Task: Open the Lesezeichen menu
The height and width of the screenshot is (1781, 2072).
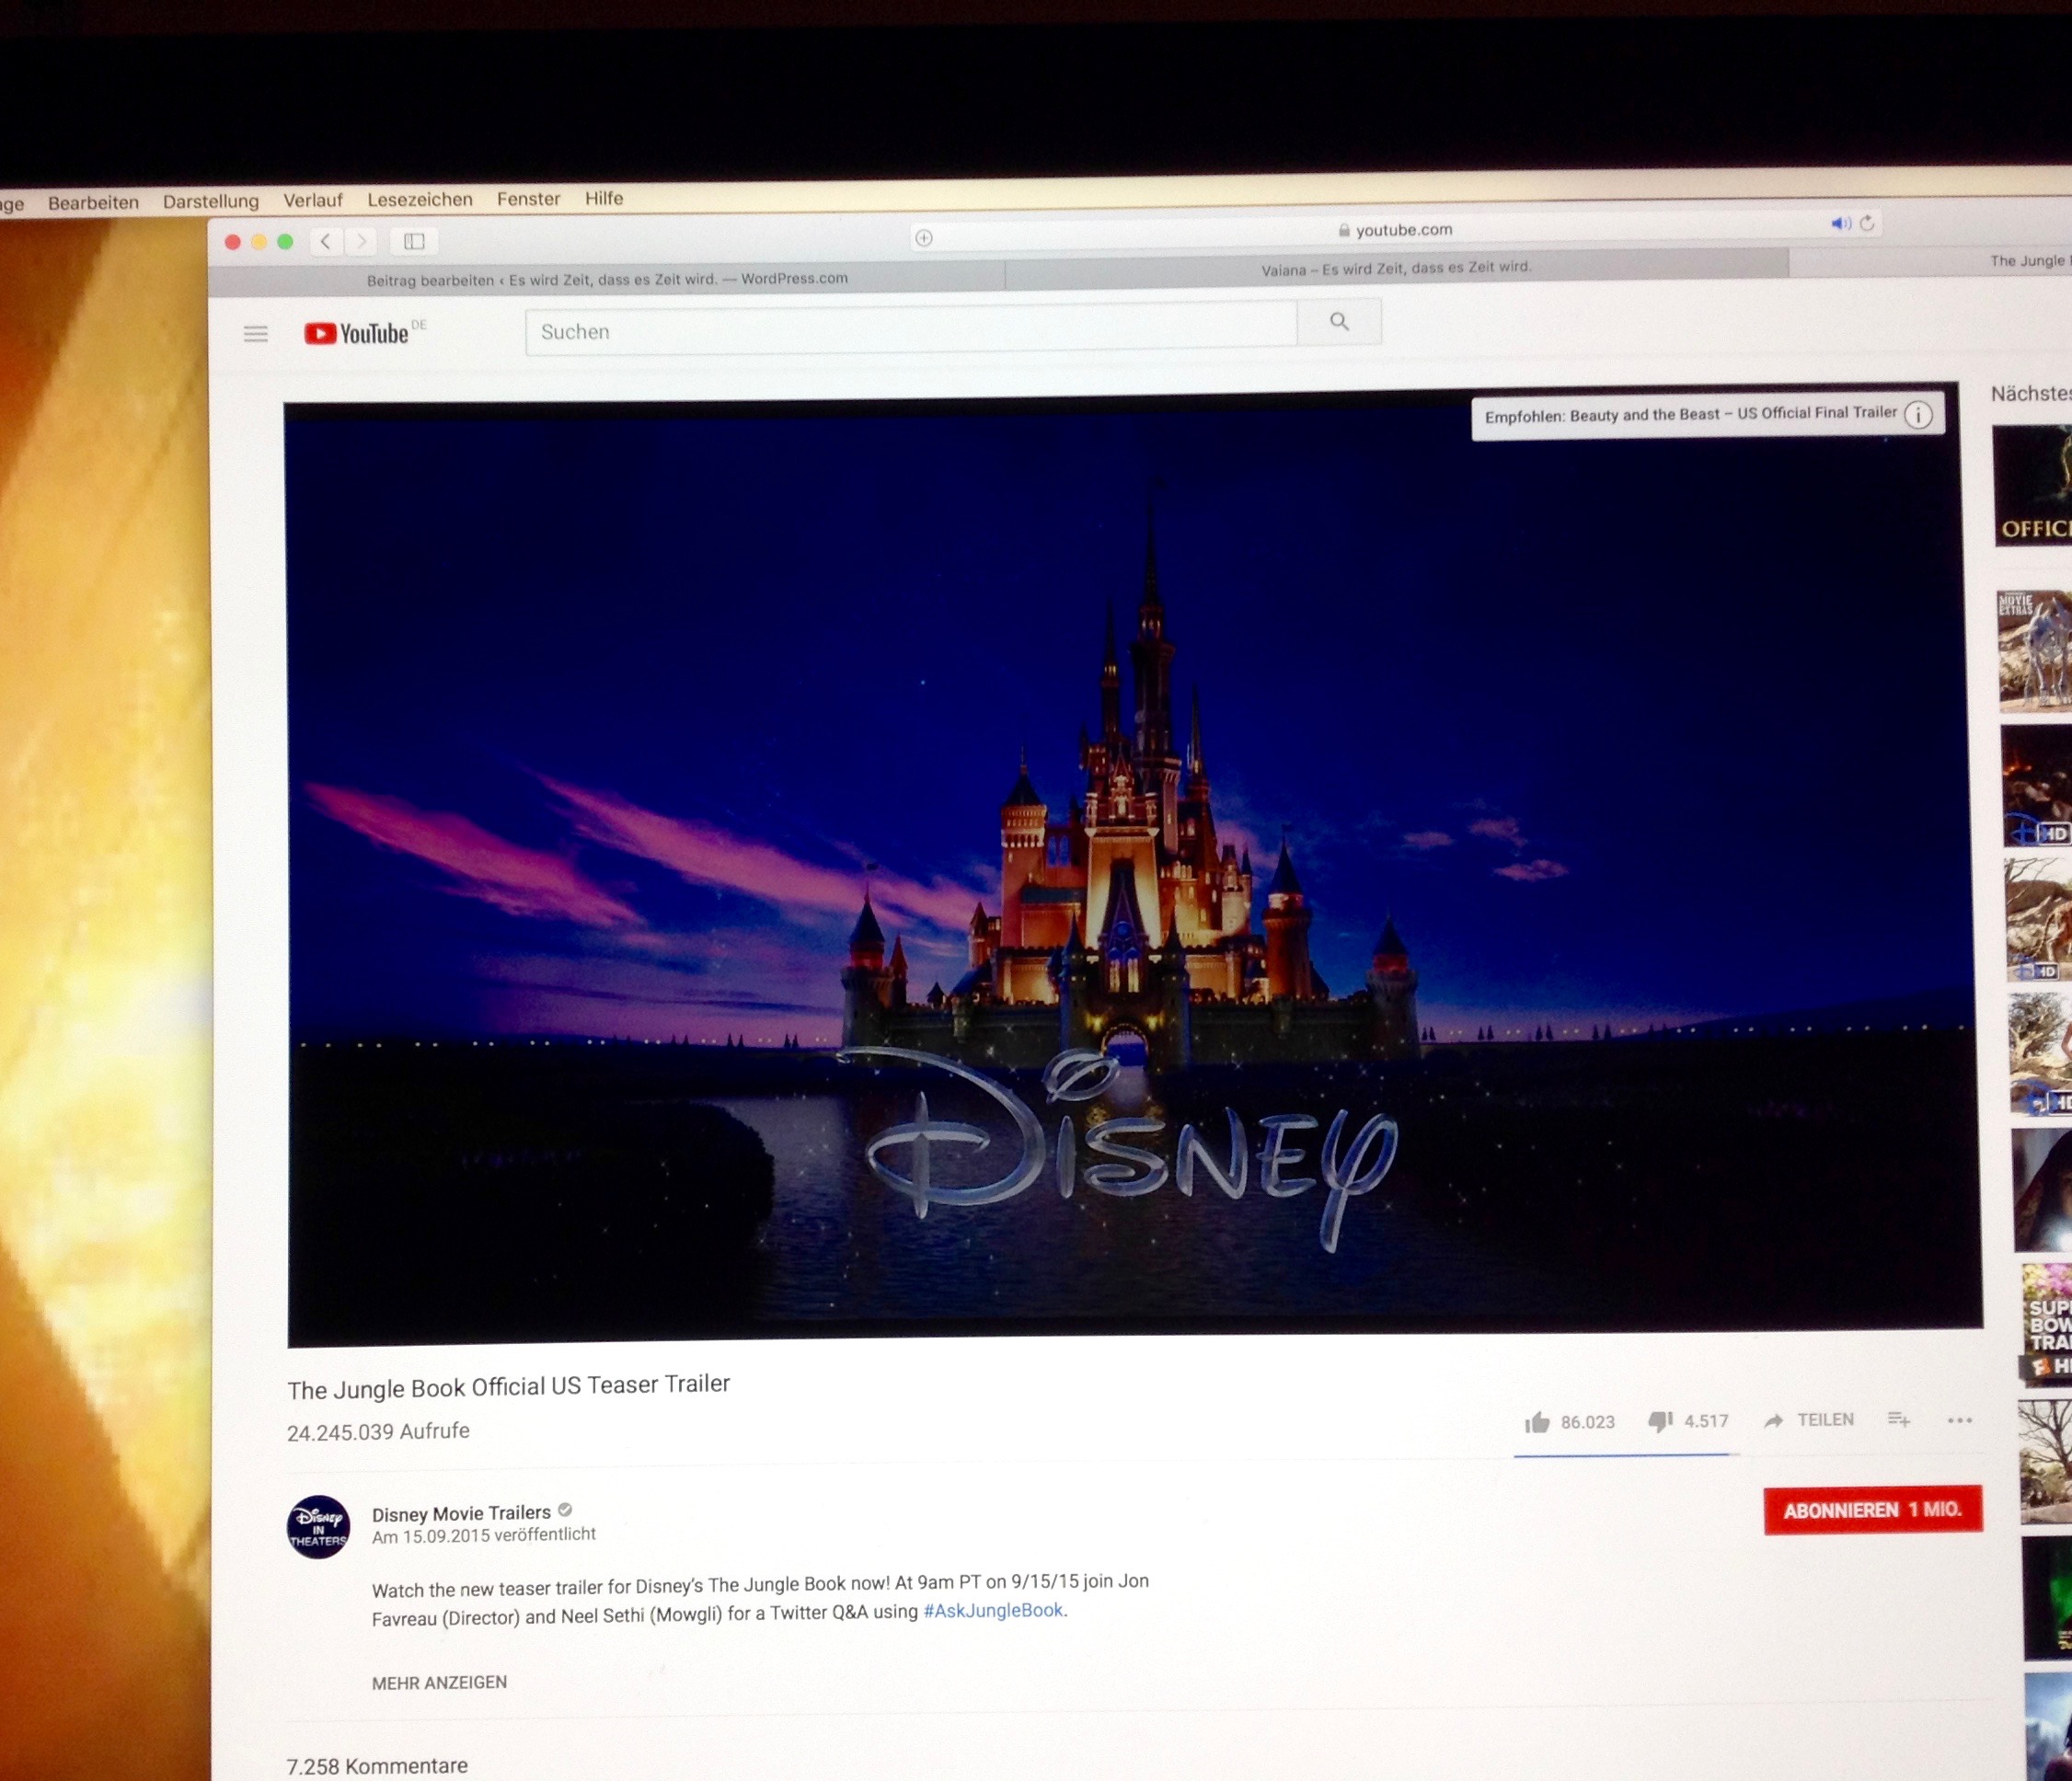Action: coord(419,199)
